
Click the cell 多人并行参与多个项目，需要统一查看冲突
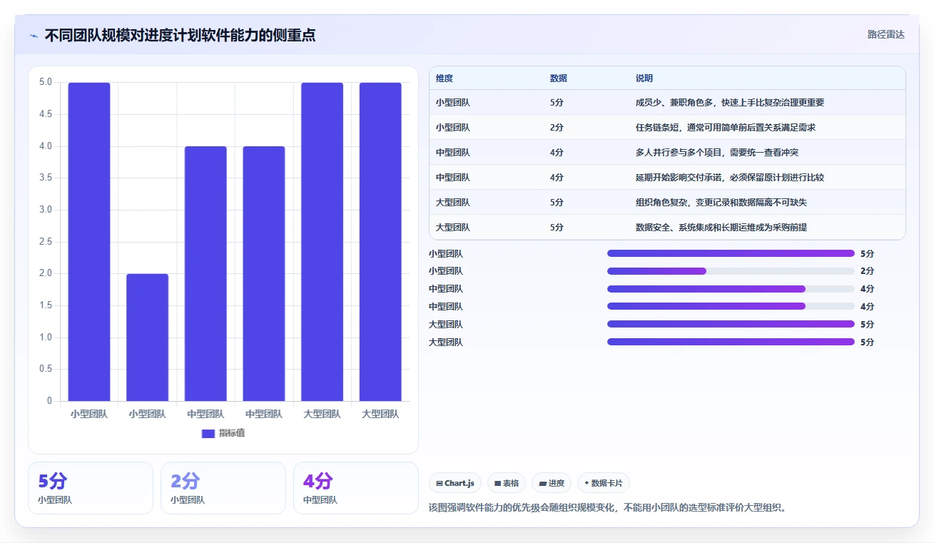[x=717, y=153]
